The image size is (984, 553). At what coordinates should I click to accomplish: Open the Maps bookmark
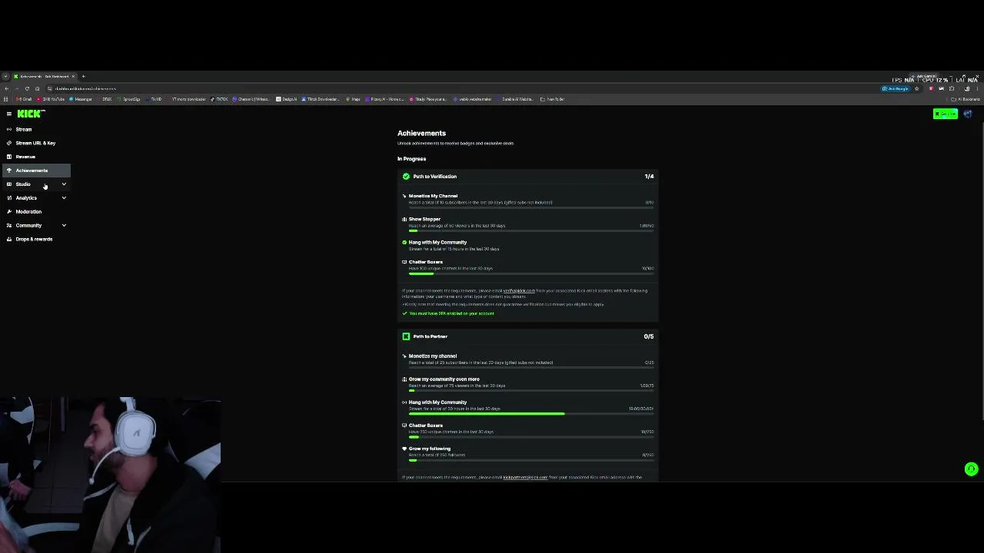coord(353,99)
